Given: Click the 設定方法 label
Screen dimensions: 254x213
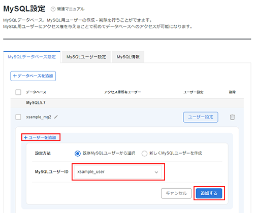Looking at the screenshot, I should (x=43, y=153).
